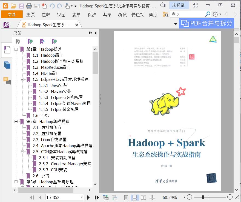Open the quick access toolbar customize arrow

[x=76, y=6]
